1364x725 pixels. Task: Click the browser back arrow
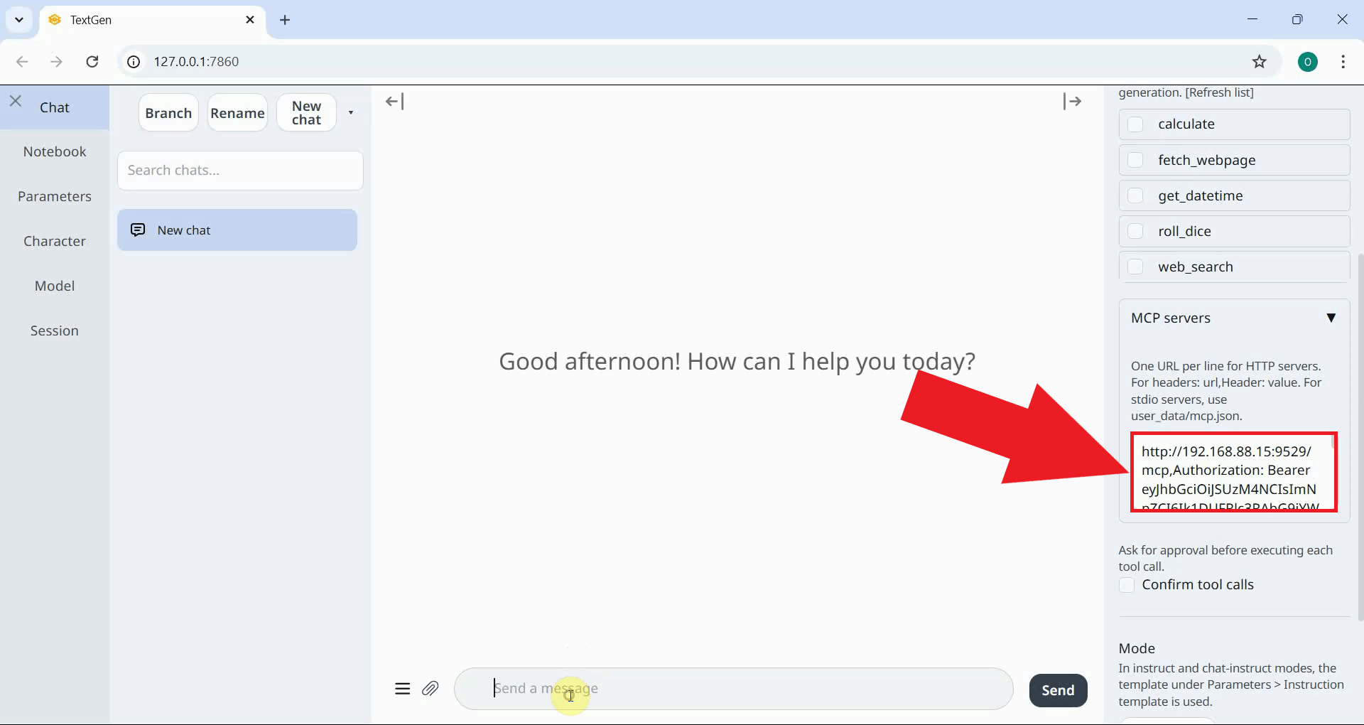tap(22, 62)
